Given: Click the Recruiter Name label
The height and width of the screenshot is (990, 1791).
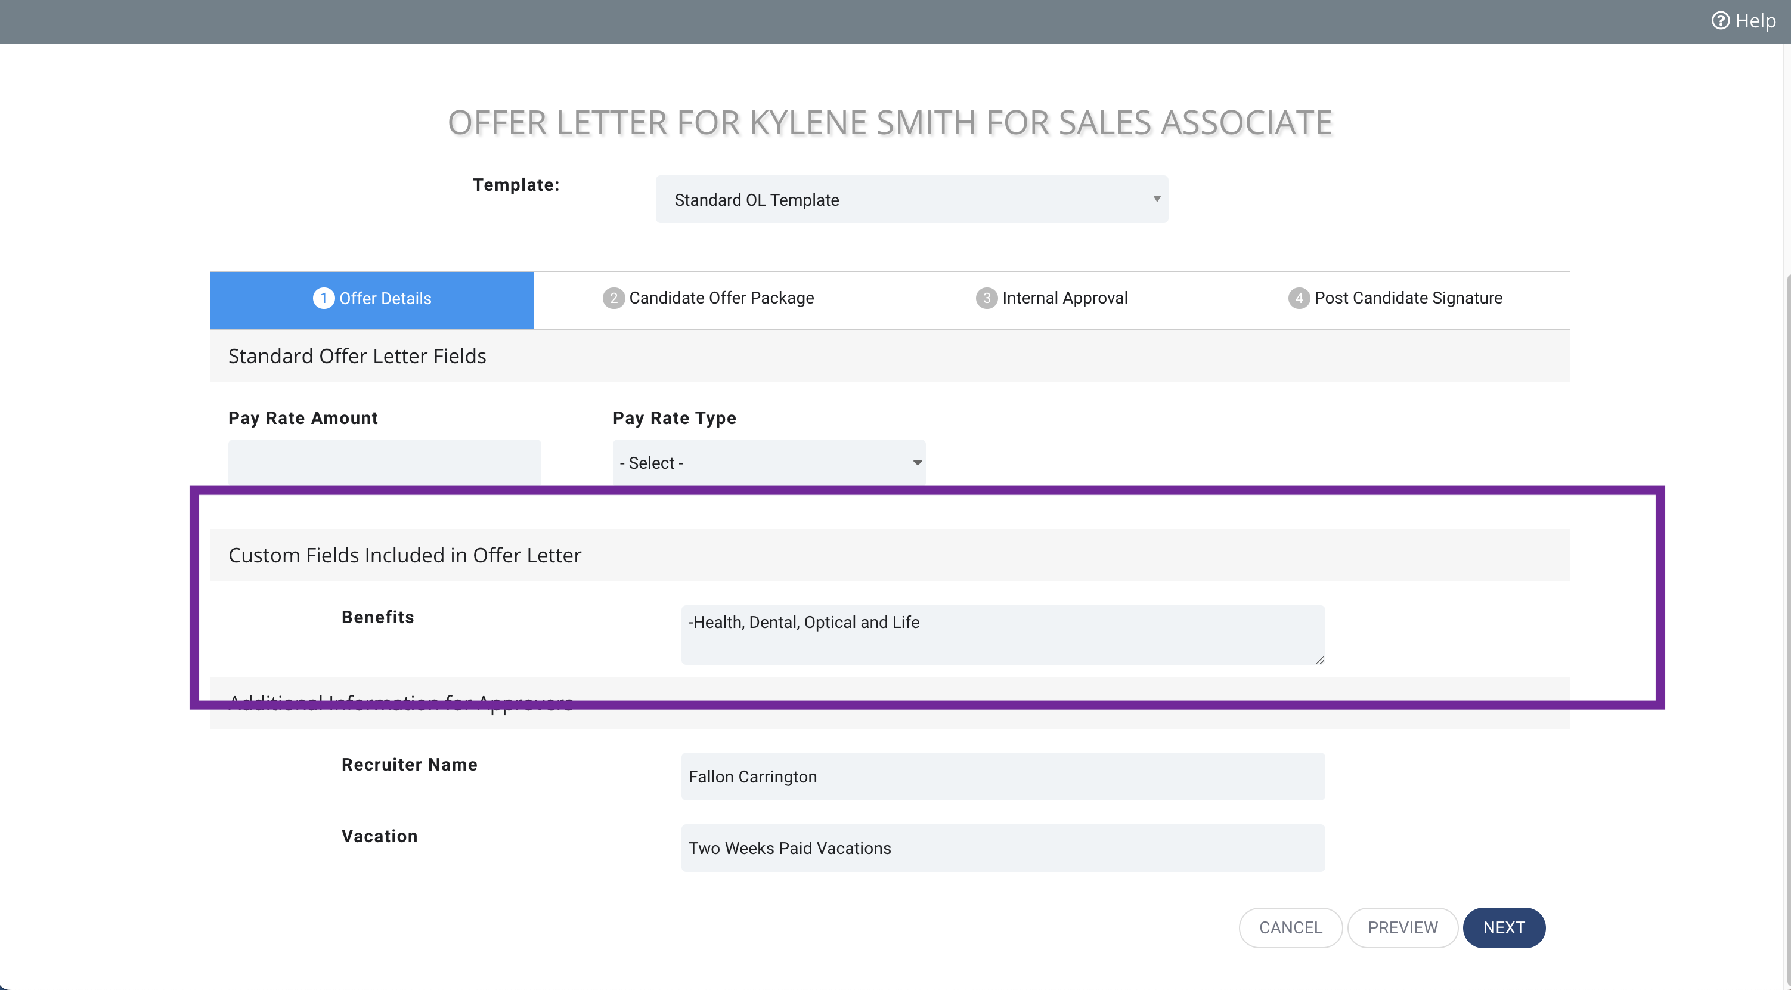Looking at the screenshot, I should coord(410,765).
